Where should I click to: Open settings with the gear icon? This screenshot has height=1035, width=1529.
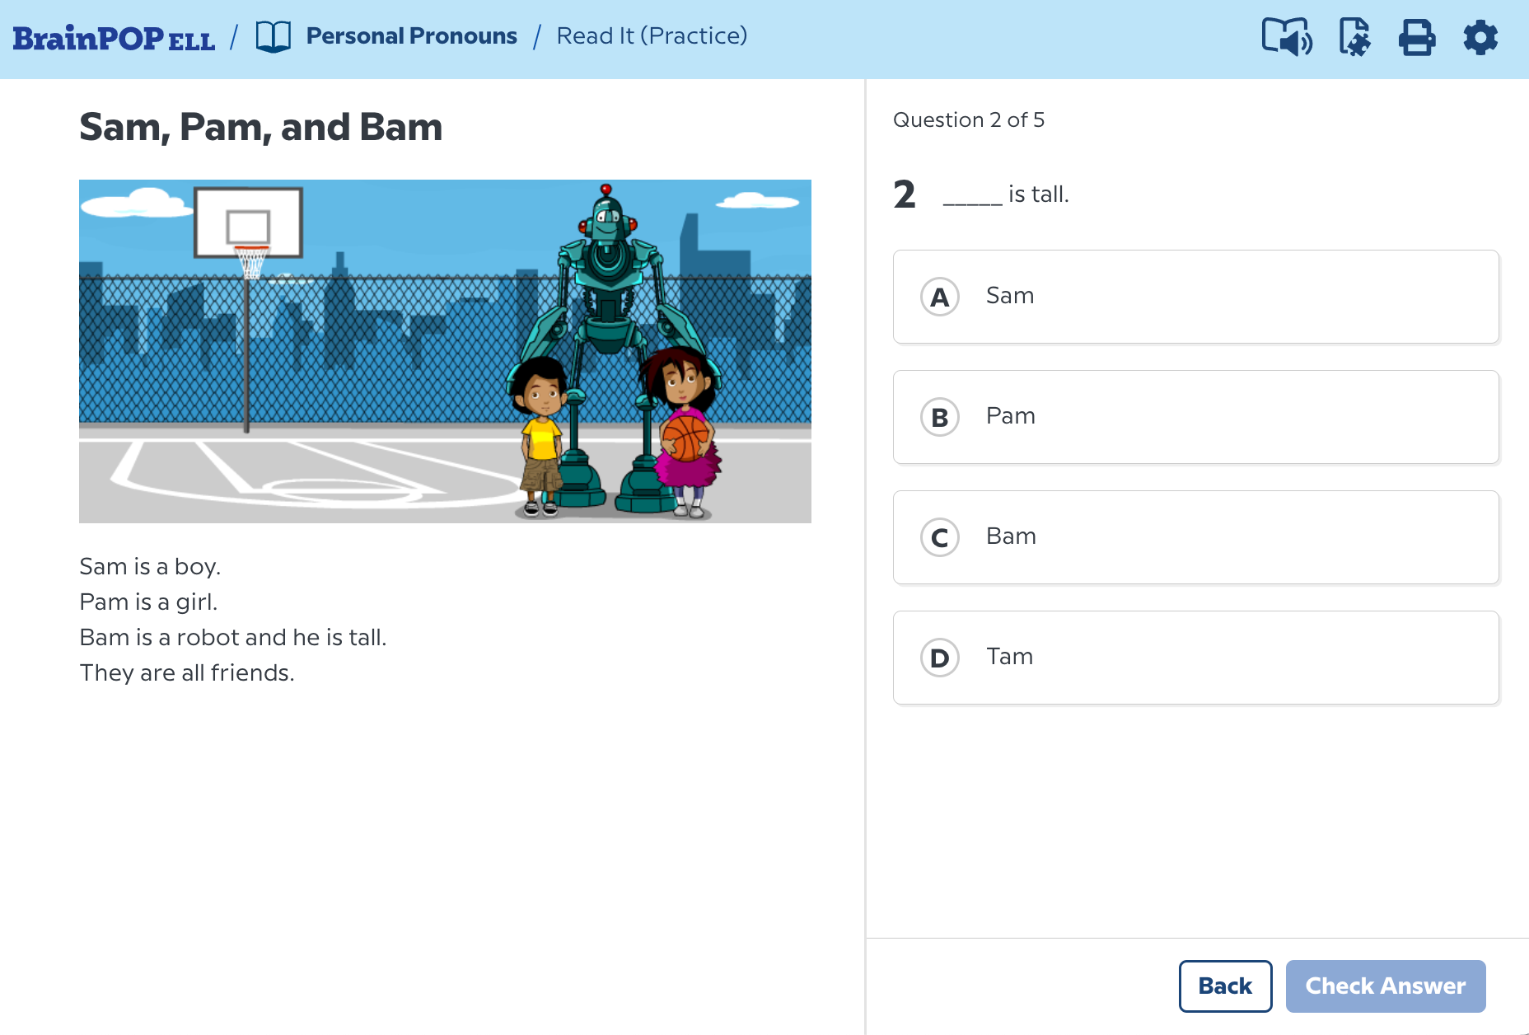point(1480,38)
